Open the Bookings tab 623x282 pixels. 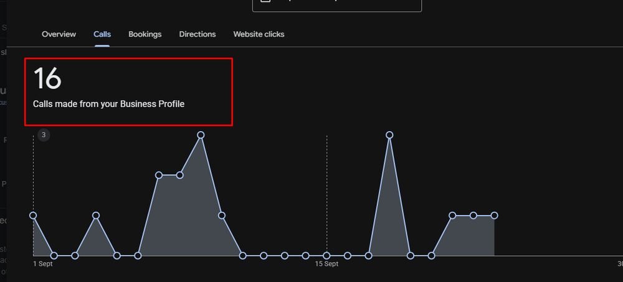pos(145,34)
